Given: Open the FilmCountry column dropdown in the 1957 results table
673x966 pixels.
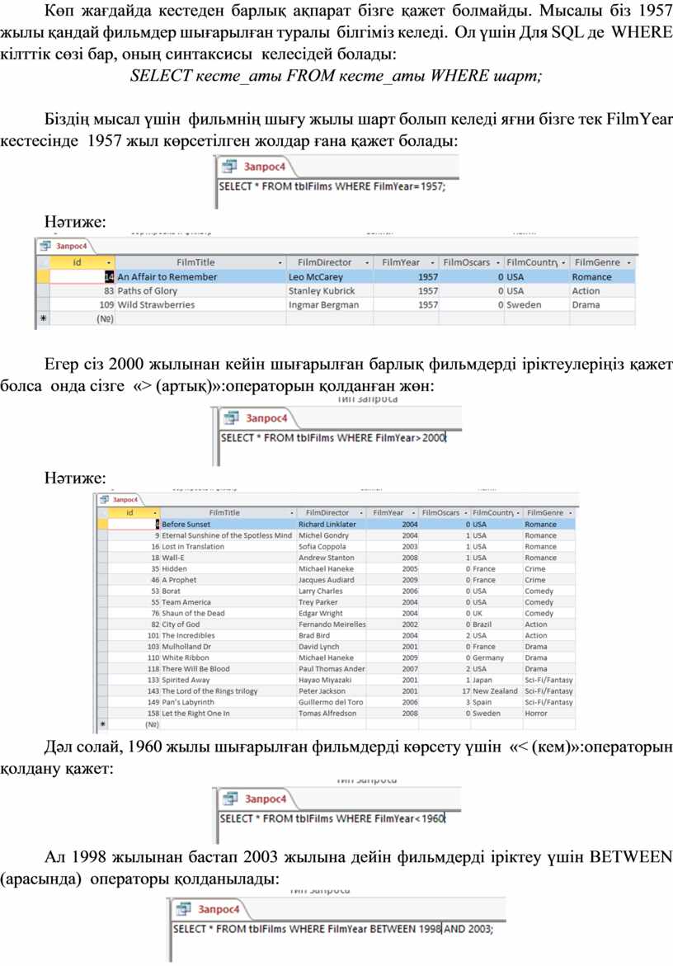Looking at the screenshot, I should (562, 262).
